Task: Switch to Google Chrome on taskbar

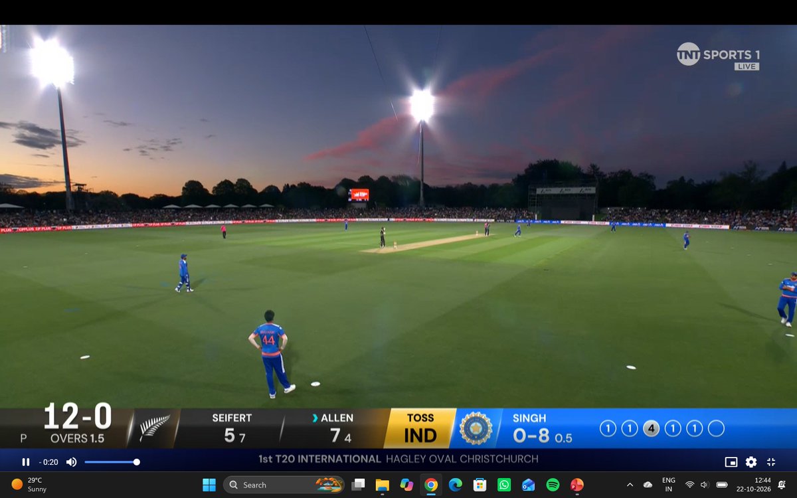Action: tap(431, 485)
